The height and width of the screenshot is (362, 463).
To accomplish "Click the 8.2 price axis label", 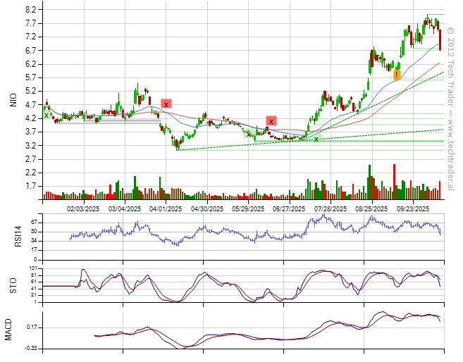I will click(x=32, y=10).
